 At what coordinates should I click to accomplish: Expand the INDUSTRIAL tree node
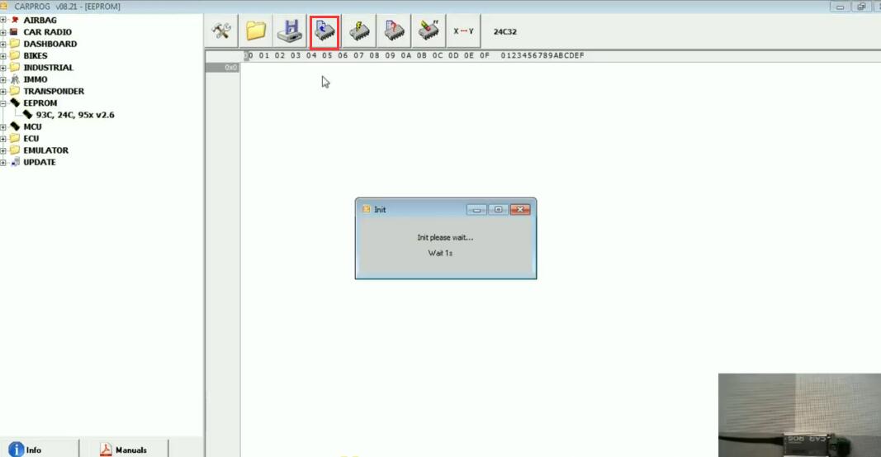click(x=3, y=68)
